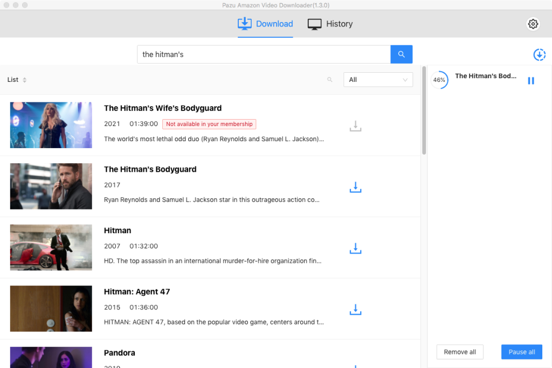Viewport: 552px width, 368px height.
Task: Download The Hitman's Wife's Bodyguard
Action: click(x=356, y=126)
